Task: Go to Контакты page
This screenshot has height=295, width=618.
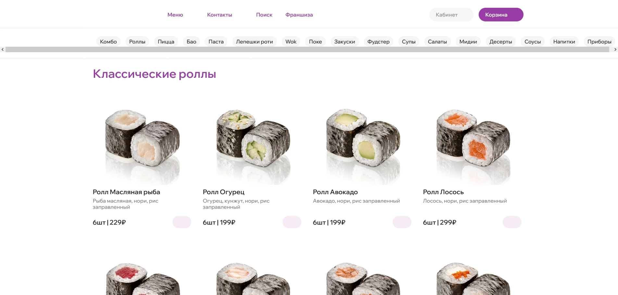Action: pyautogui.click(x=220, y=15)
